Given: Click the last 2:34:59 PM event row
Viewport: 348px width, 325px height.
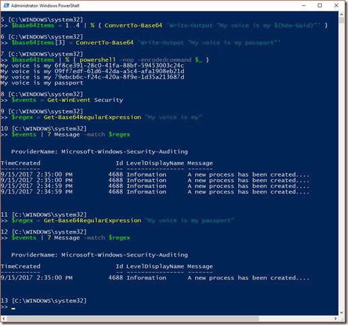Looking at the screenshot, I should point(155,192).
